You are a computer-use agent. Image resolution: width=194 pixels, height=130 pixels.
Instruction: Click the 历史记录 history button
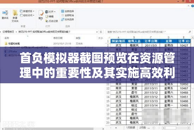(51, 21)
